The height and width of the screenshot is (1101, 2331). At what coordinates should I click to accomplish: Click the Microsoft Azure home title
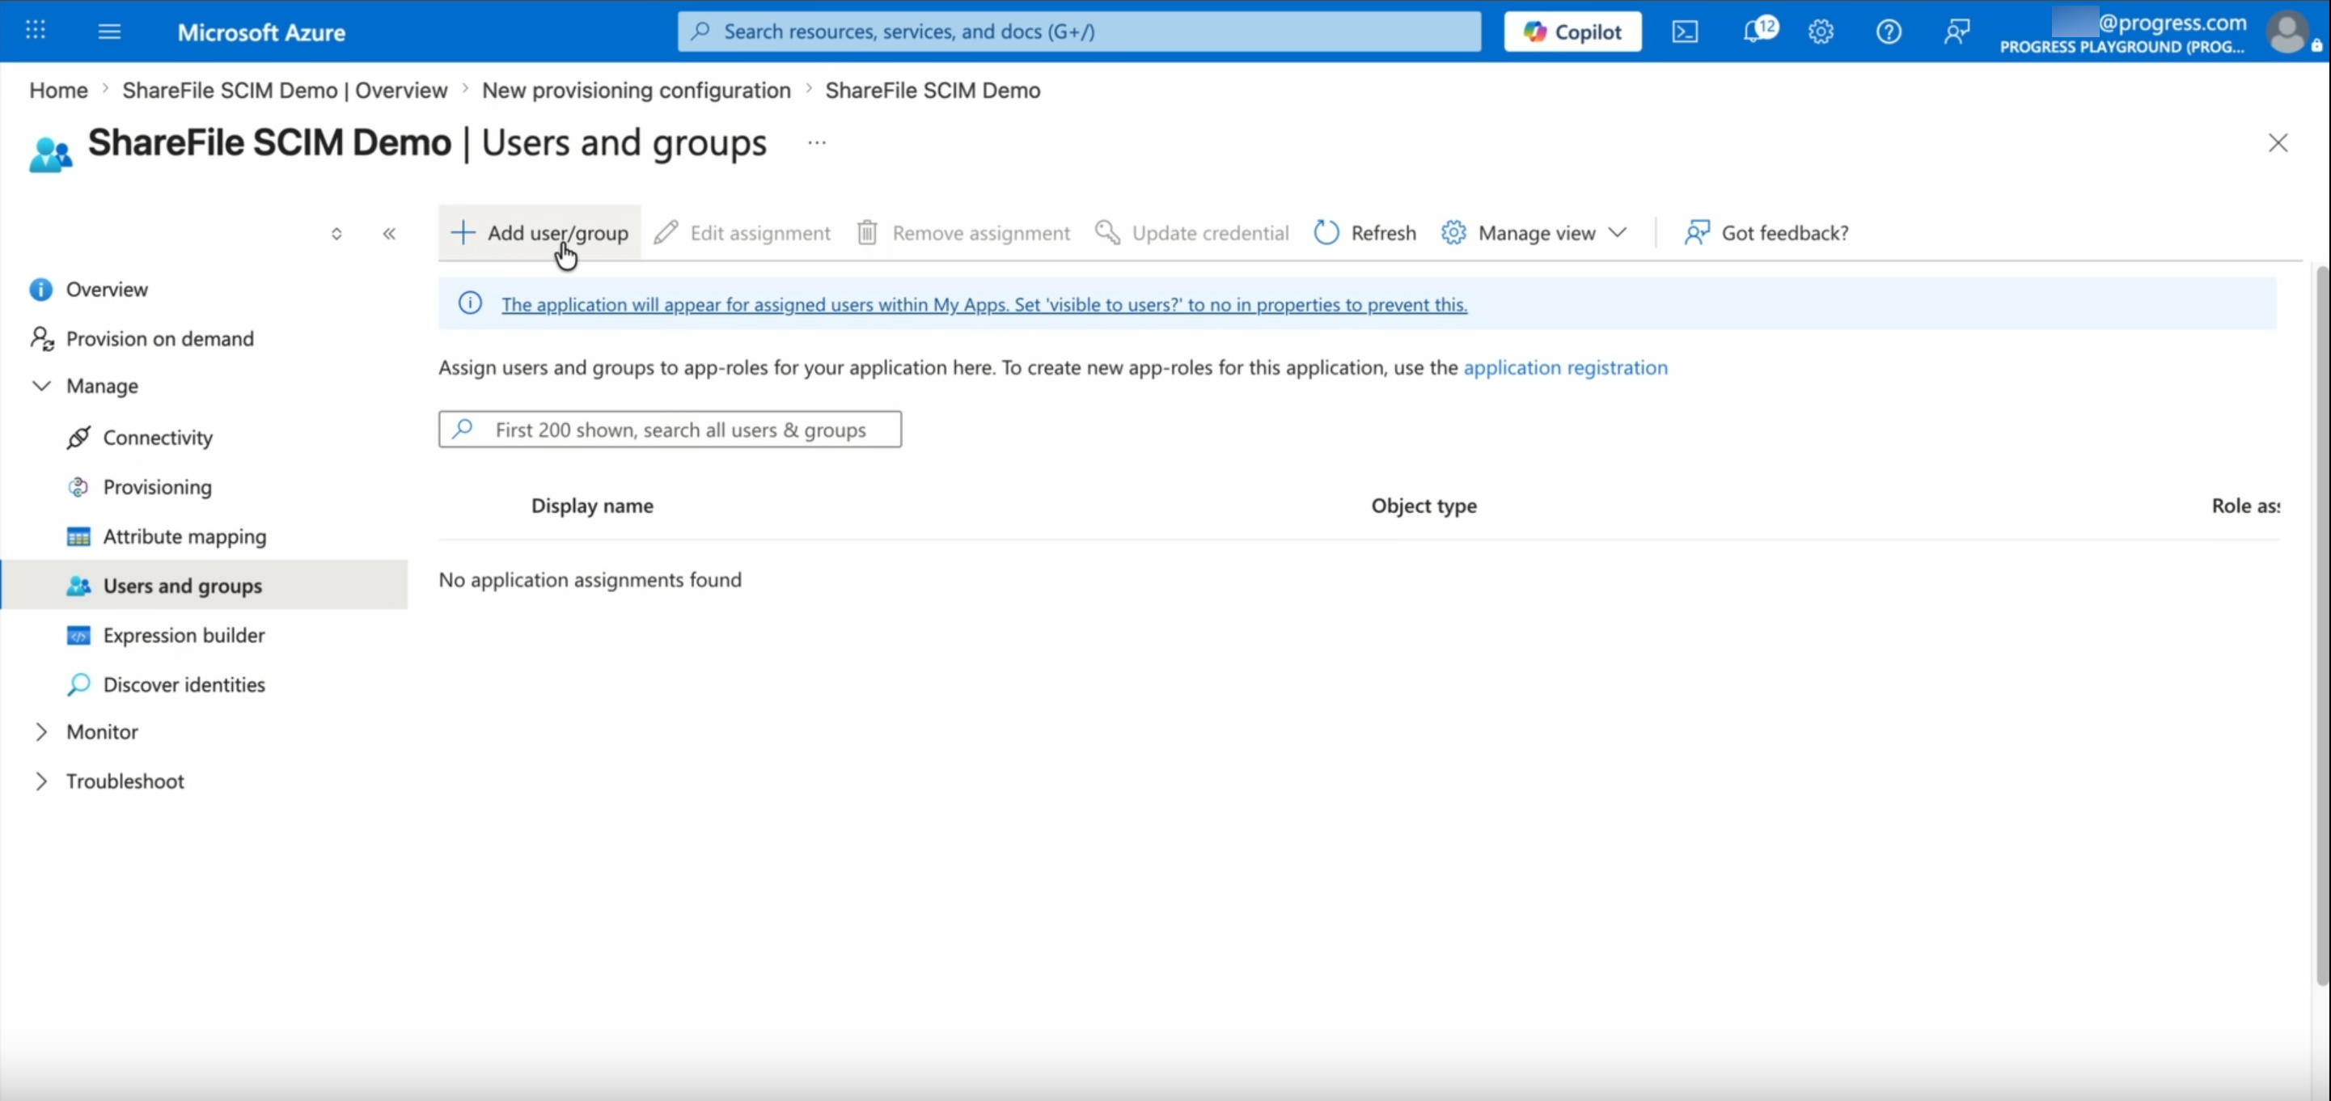261,32
